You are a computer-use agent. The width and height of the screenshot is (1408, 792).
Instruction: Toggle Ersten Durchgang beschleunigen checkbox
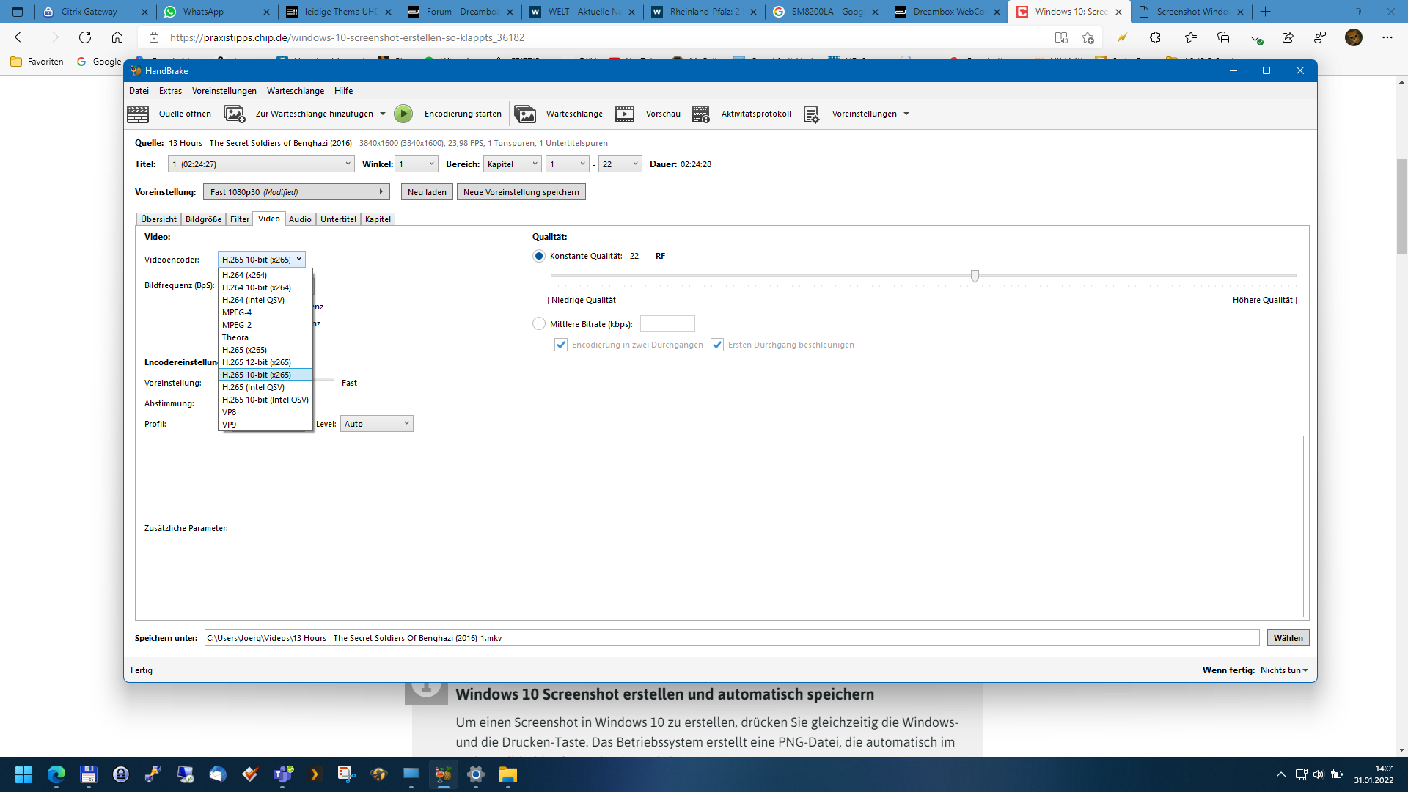pyautogui.click(x=717, y=345)
